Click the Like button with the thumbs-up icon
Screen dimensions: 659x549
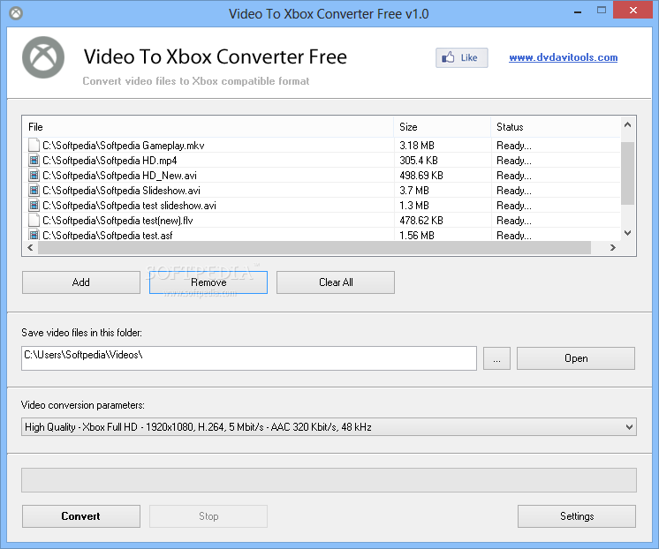click(x=461, y=57)
